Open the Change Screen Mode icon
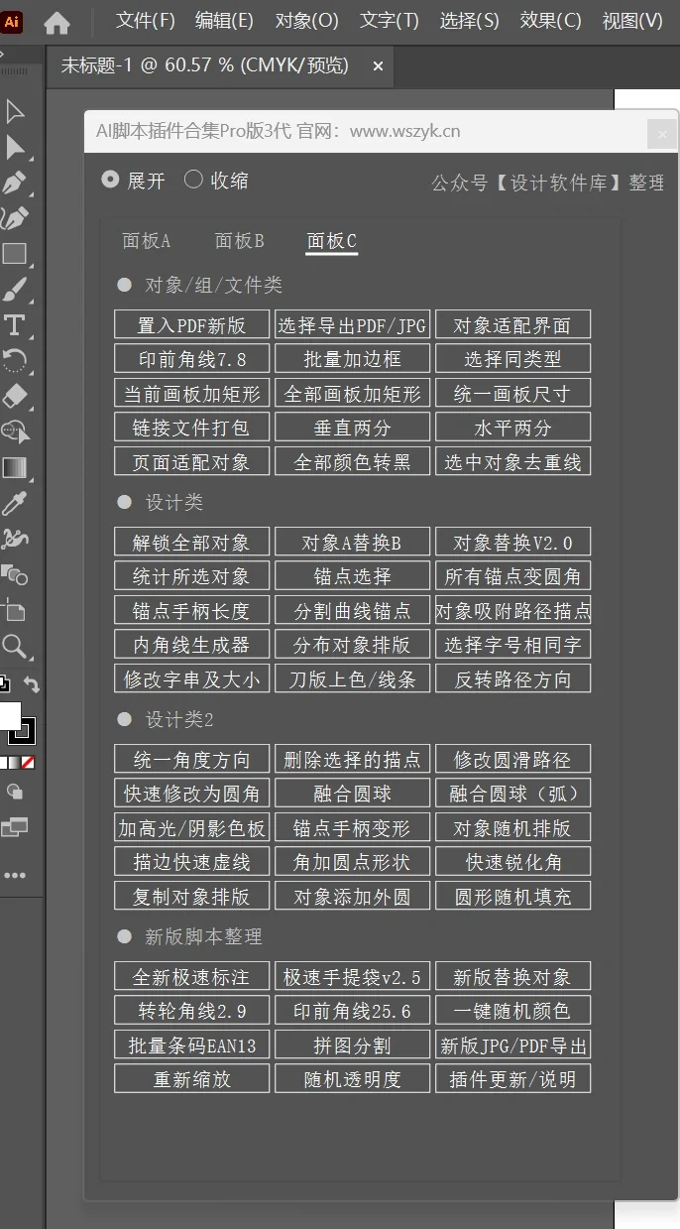The image size is (680, 1229). click(15, 826)
